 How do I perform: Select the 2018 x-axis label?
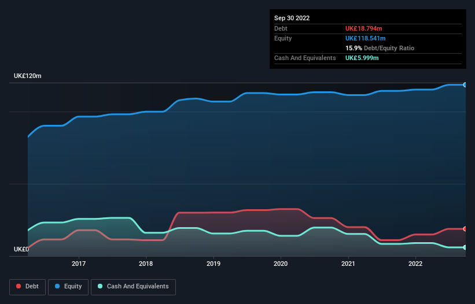coord(146,264)
